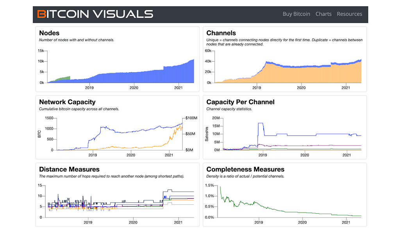
Task: Select the Network Capacity heading
Action: (x=67, y=102)
